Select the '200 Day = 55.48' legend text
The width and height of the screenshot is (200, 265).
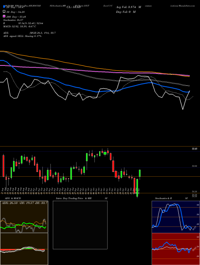tap(16, 17)
